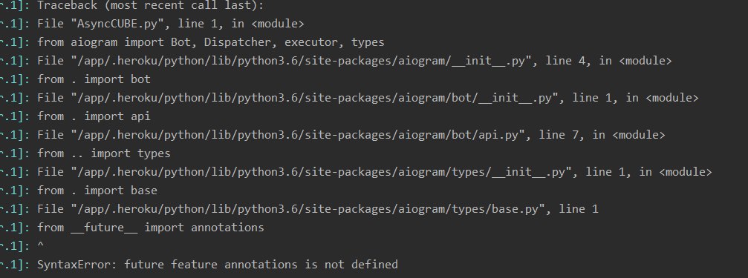Click the SyntaxError message at the bottom
Screen dimensions: 748x278
point(217,265)
